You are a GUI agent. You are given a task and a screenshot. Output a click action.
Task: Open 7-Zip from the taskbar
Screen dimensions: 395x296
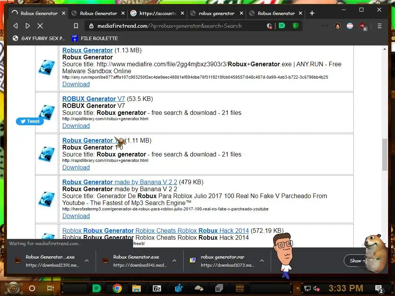coord(157,288)
